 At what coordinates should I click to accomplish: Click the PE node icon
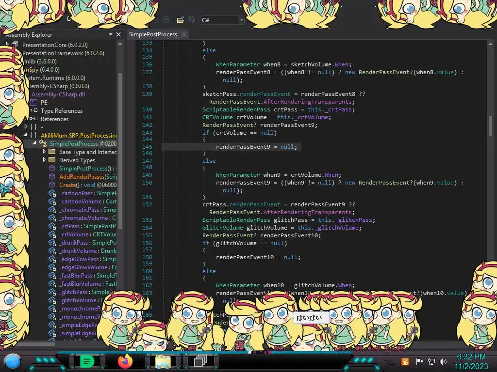point(33,102)
